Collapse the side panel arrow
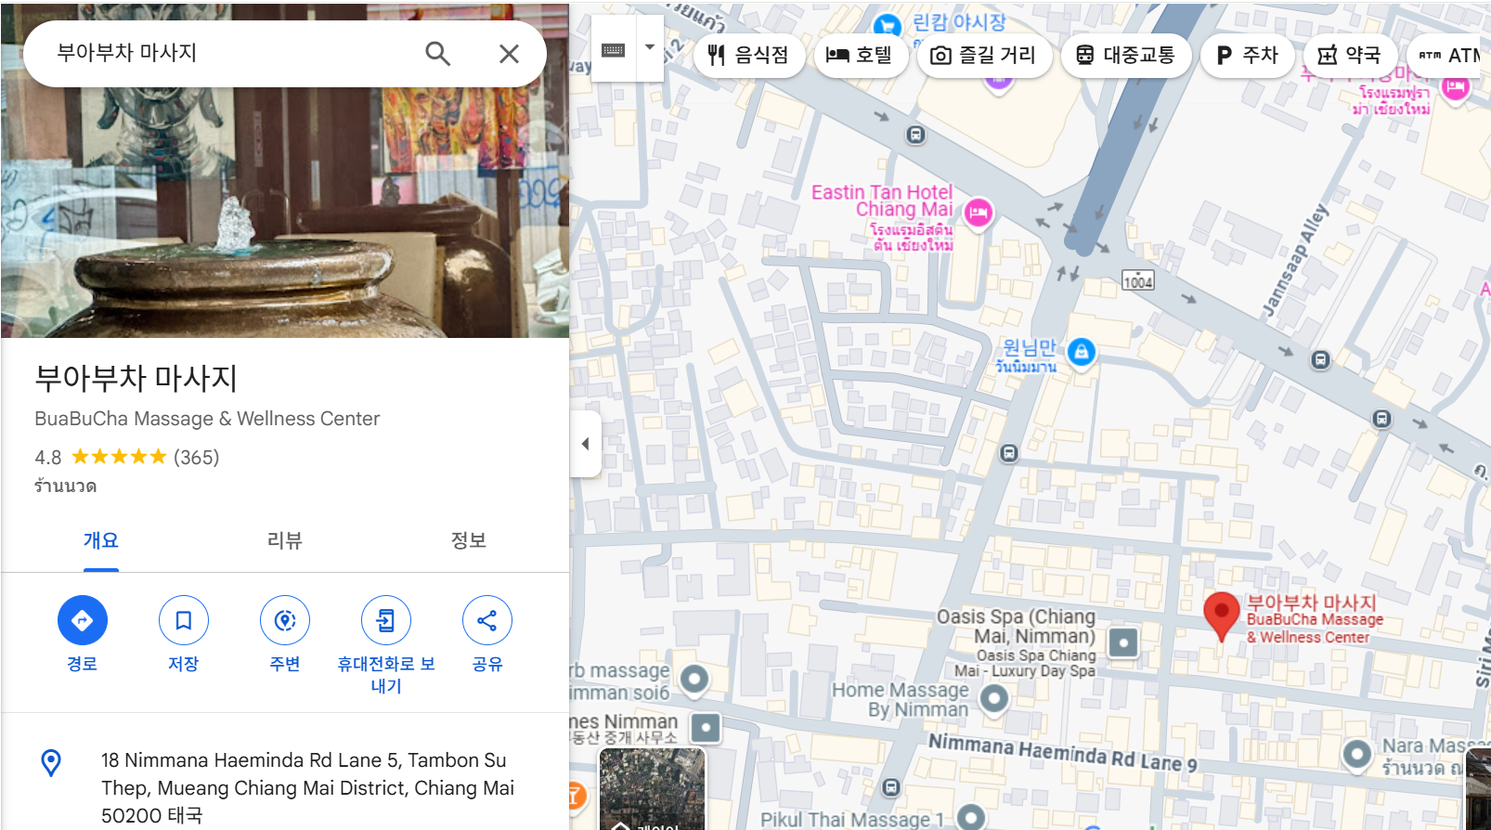1491x830 pixels. (x=586, y=444)
